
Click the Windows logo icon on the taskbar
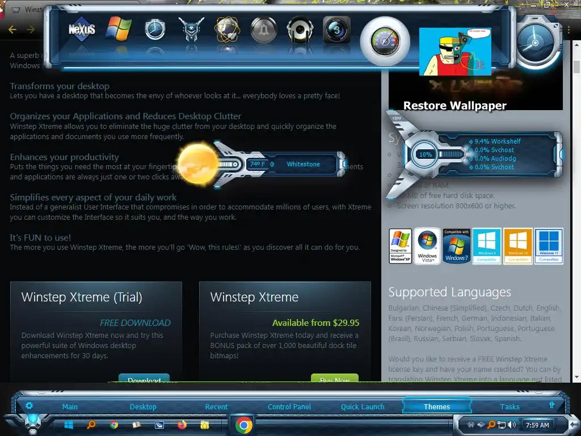69,425
